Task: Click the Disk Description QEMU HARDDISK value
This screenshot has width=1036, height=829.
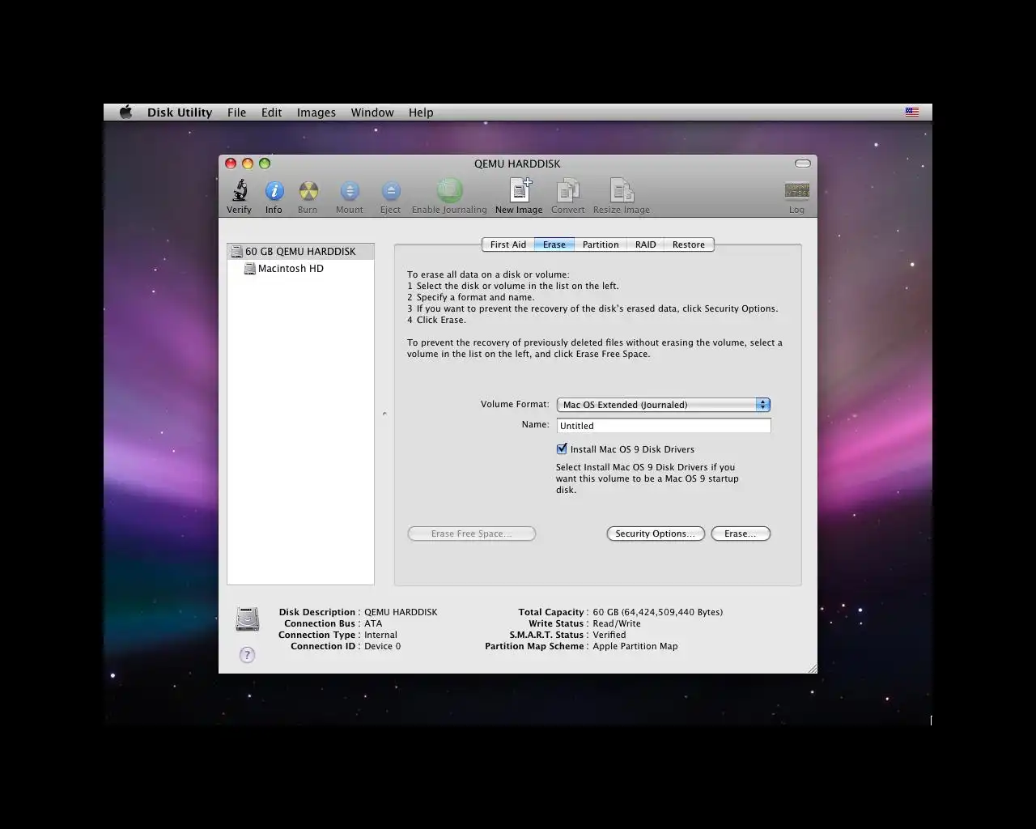Action: click(x=401, y=612)
